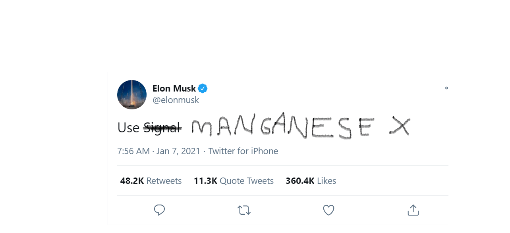Open the @elonmusk handle link
The image size is (510, 233).
(176, 100)
